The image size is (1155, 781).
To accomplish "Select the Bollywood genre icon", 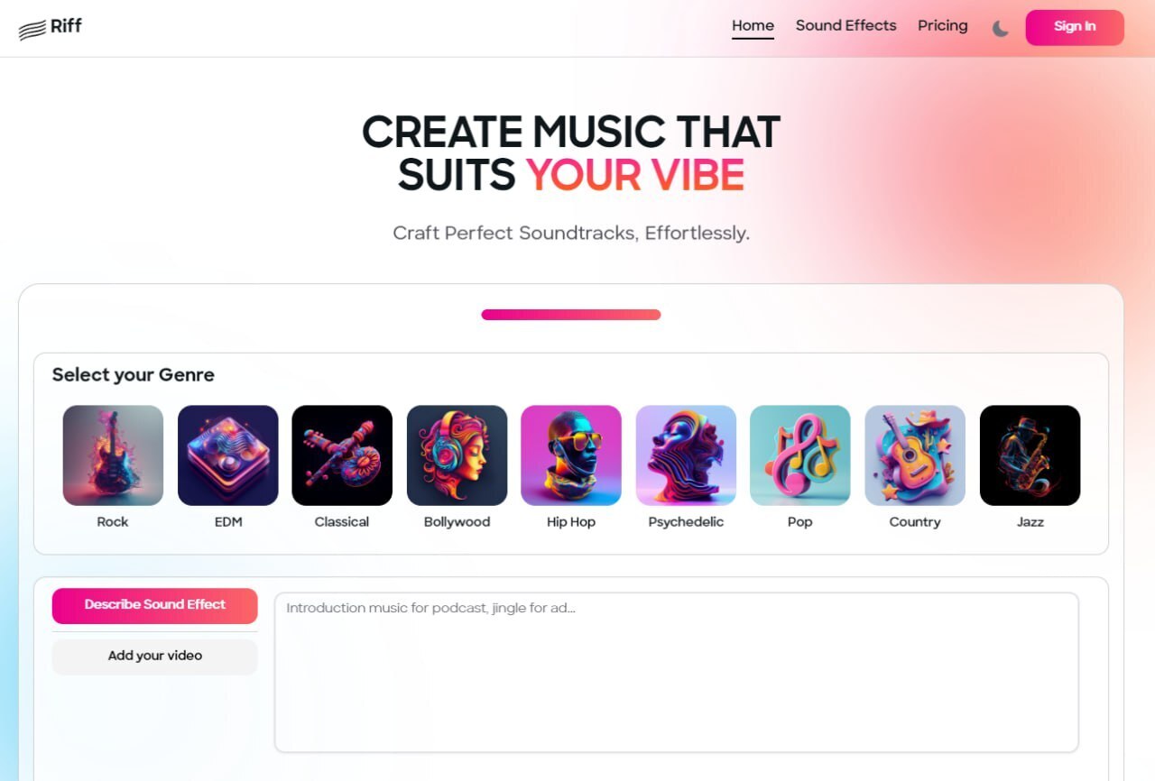I will 457,455.
